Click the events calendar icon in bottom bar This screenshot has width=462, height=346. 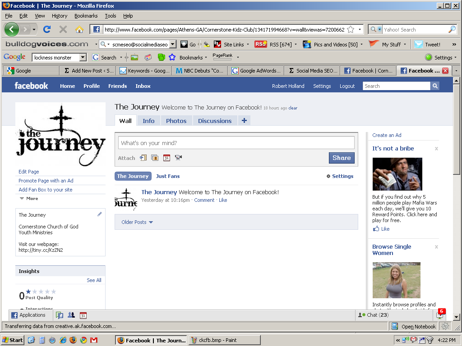[83, 315]
